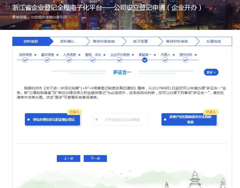Click the arrow icon beside 名称信息

pyautogui.click(x=36, y=54)
